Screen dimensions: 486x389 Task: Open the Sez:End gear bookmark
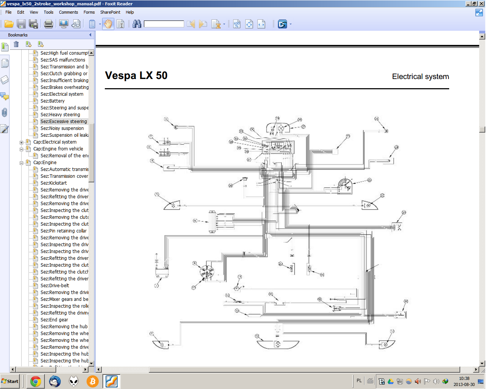(x=54, y=320)
